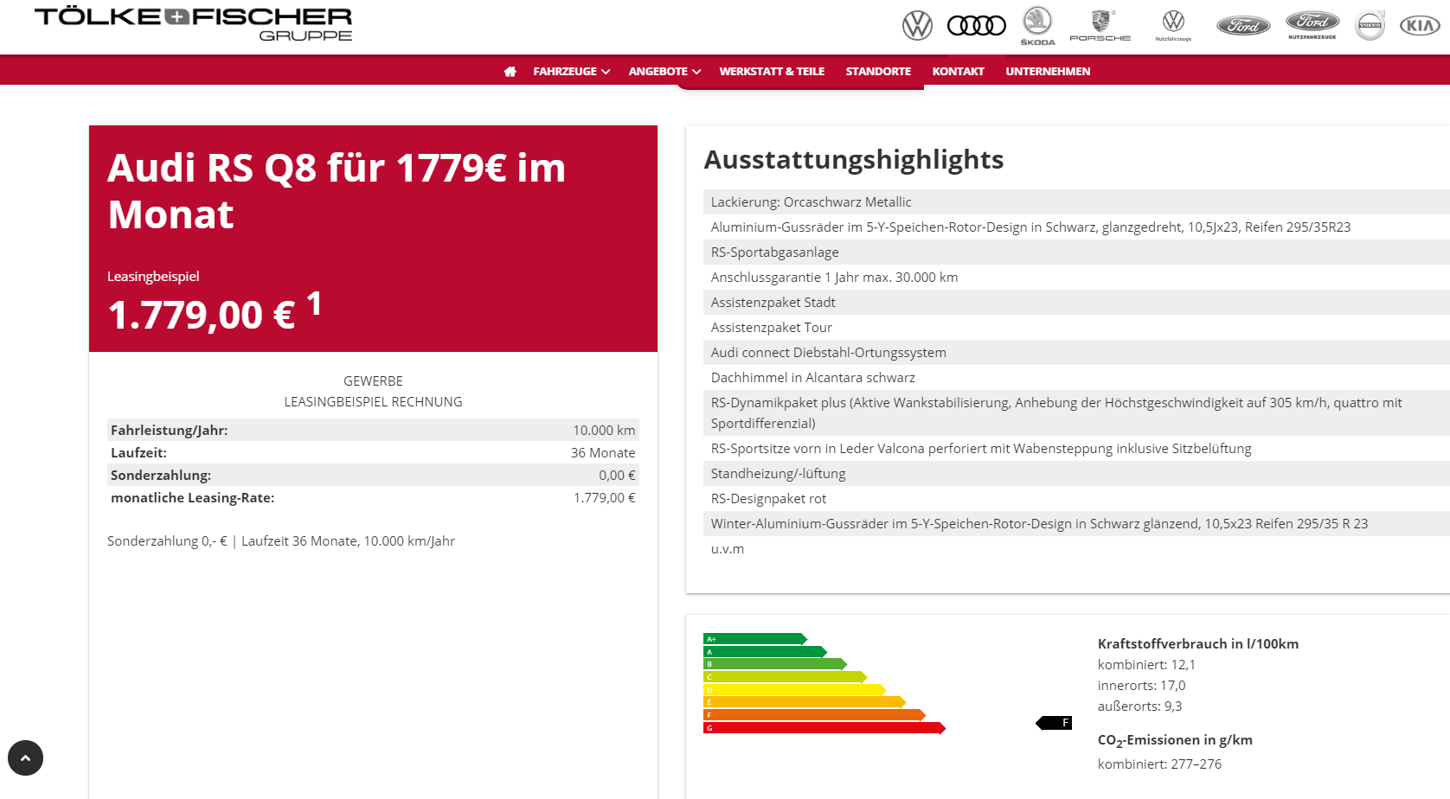This screenshot has height=799, width=1450.
Task: Open the Standorte menu item
Action: [x=878, y=72]
